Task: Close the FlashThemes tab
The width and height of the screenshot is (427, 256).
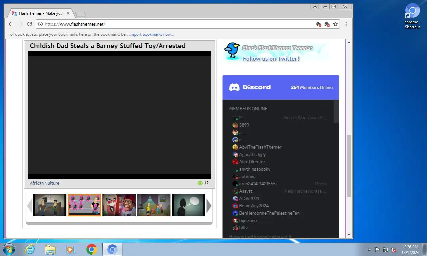Action: coord(68,13)
